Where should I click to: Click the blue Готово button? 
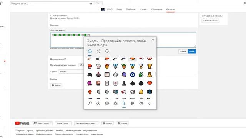click(192, 51)
